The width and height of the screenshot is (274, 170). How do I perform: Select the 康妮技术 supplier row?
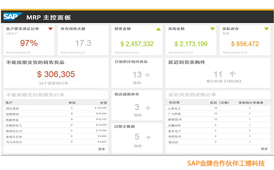218,119
